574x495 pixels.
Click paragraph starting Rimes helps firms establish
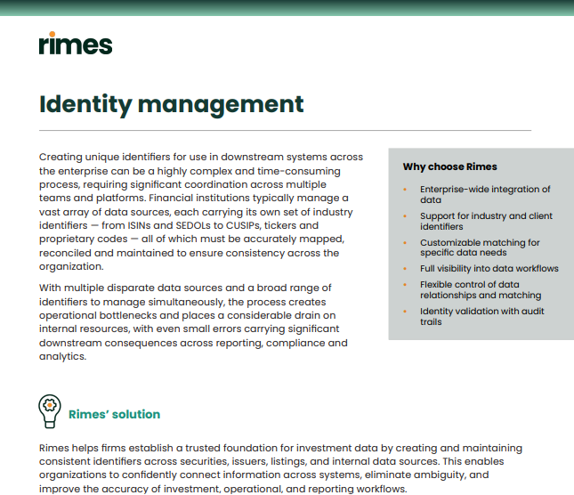tap(280, 468)
